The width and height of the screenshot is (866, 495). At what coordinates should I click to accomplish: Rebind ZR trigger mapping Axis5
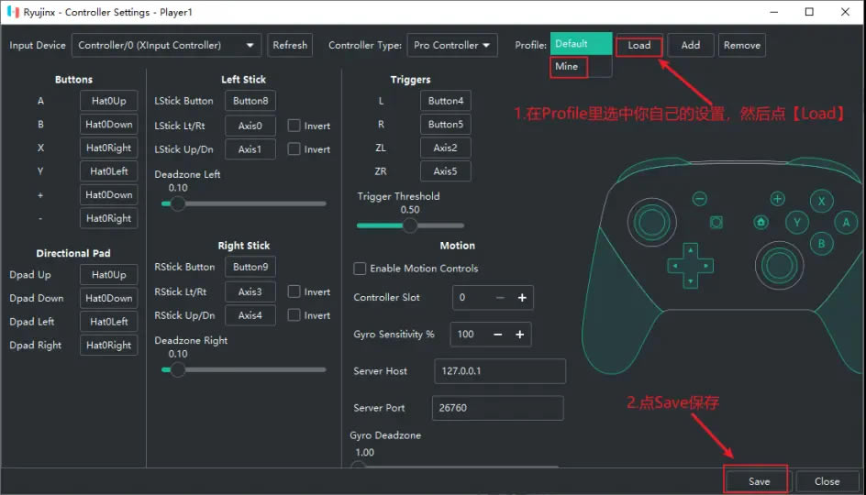coord(446,171)
